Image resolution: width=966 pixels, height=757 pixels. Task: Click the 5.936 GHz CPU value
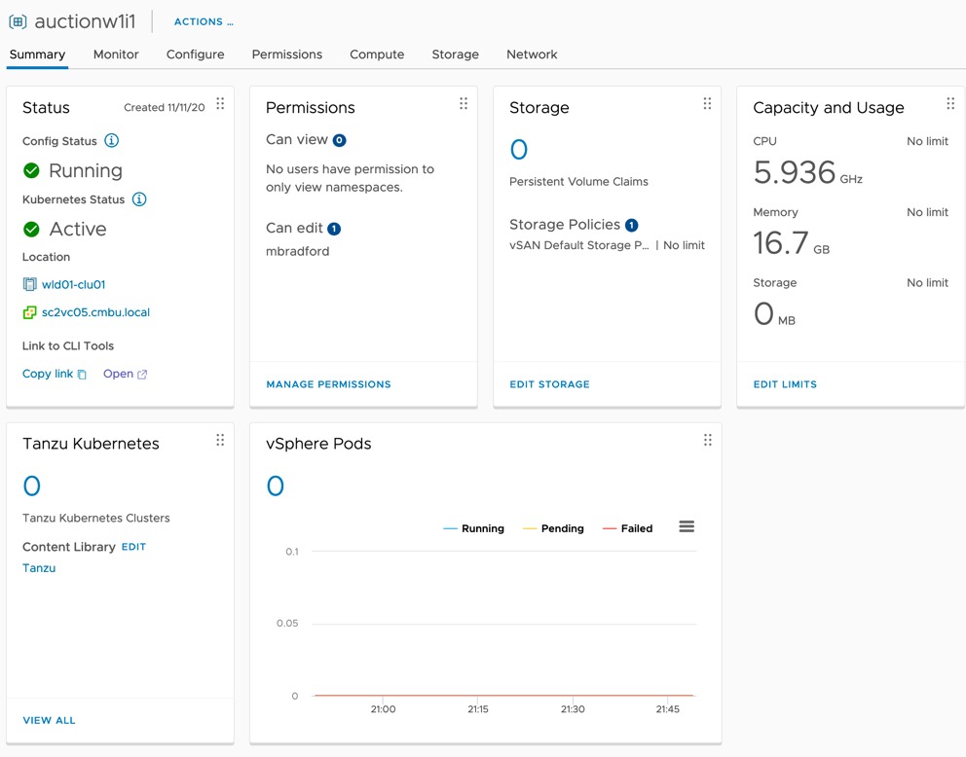[x=807, y=172]
